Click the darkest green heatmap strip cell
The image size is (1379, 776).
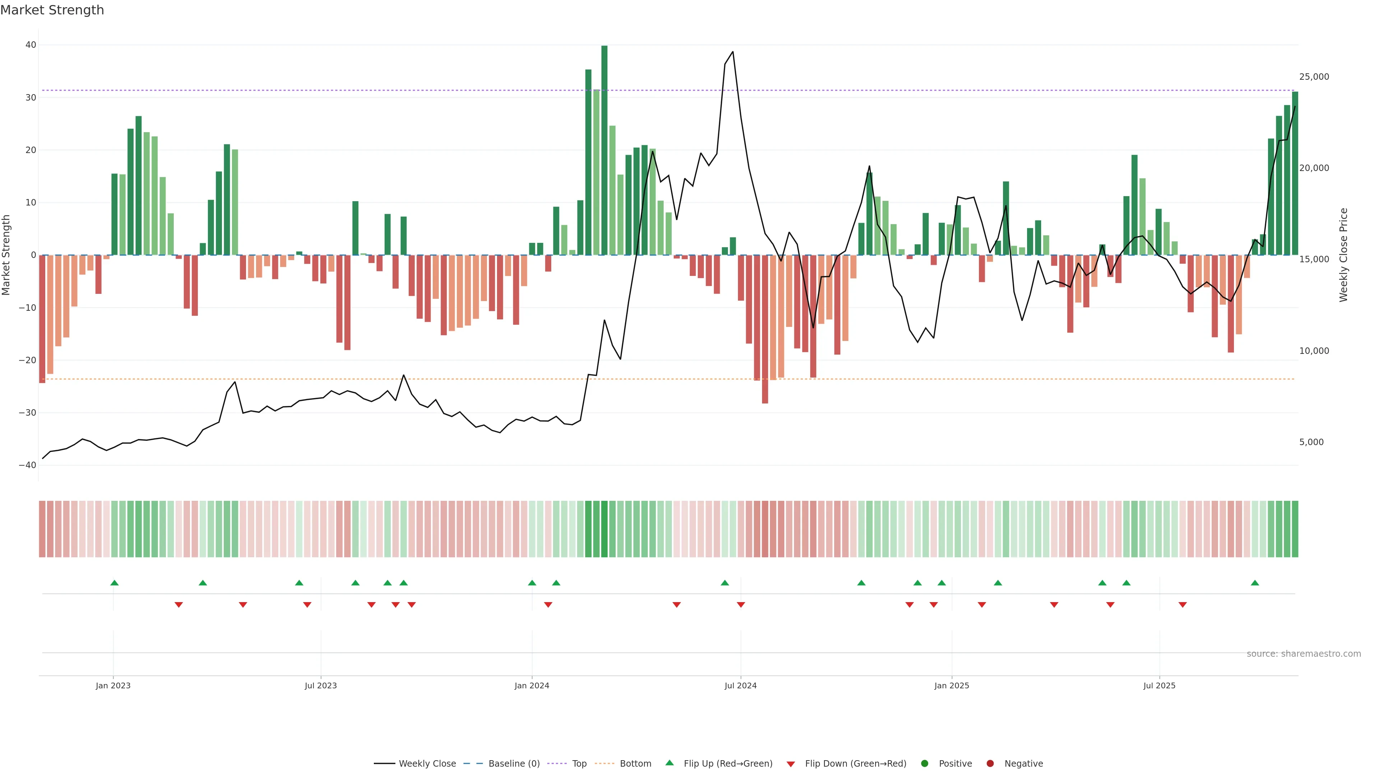[x=604, y=528]
